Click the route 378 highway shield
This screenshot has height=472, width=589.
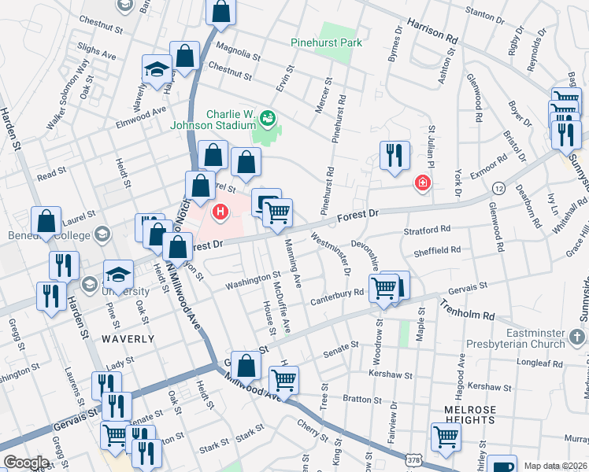click(x=413, y=459)
